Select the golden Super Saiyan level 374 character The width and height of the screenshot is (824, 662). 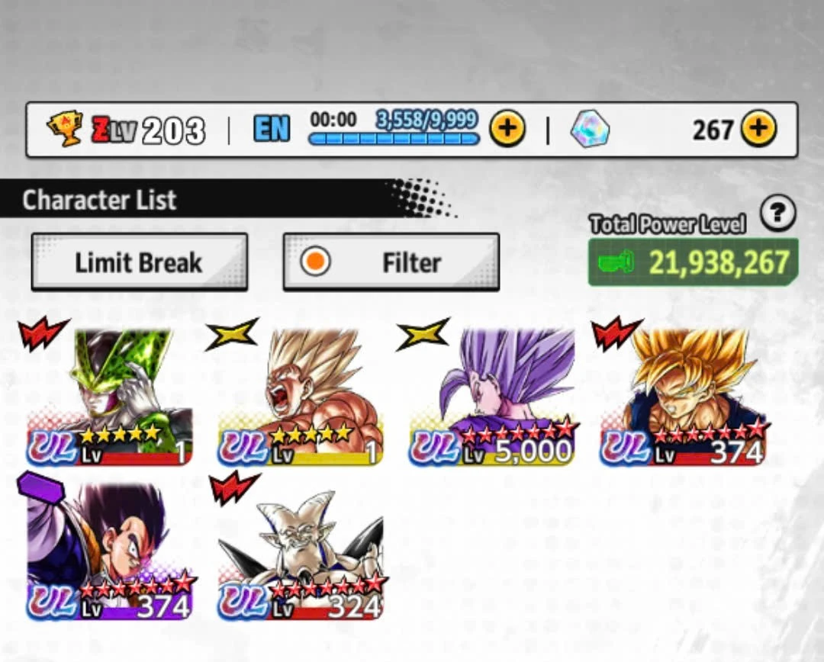683,397
